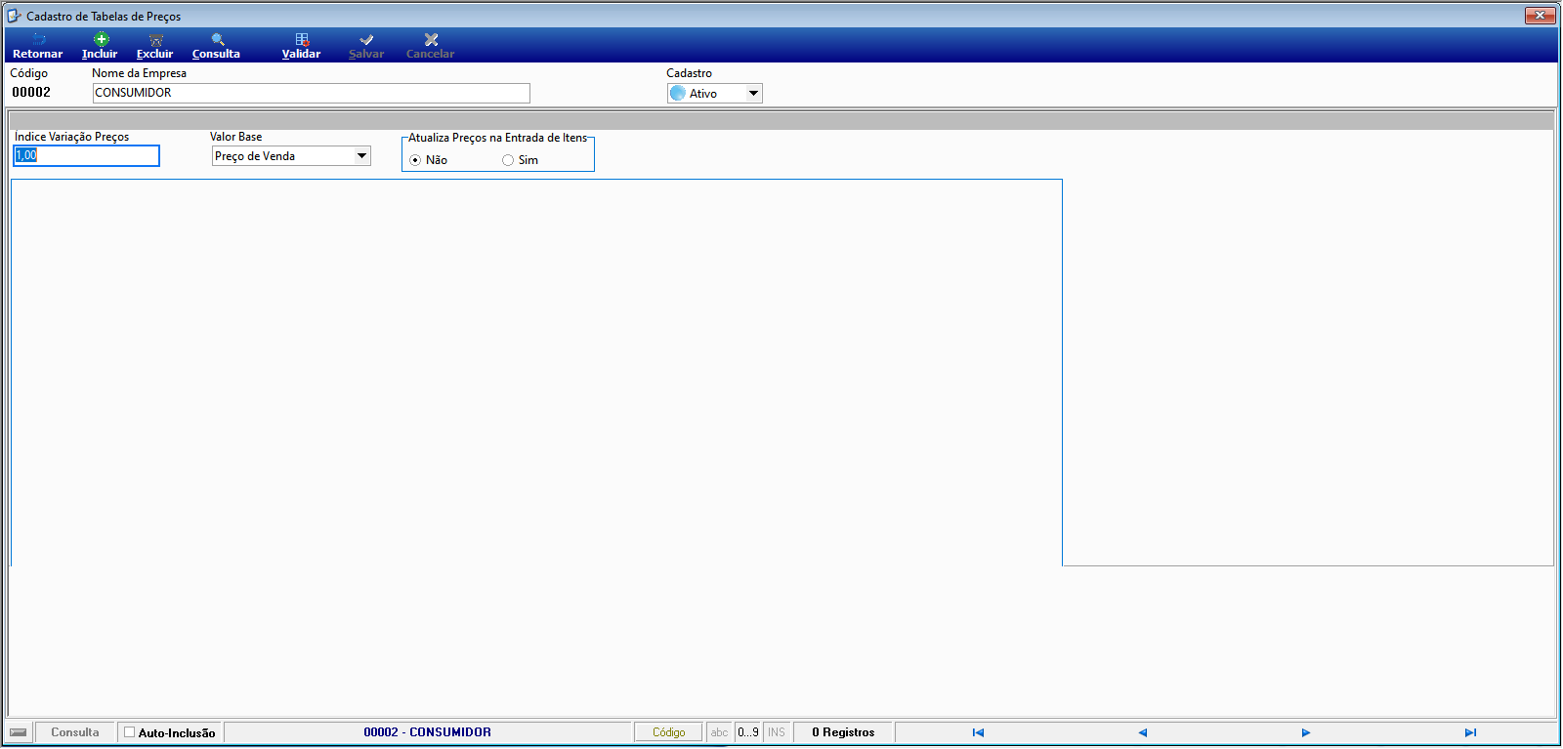This screenshot has height=749, width=1563.
Task: Click the Cancelar toolbar icon
Action: click(x=430, y=47)
